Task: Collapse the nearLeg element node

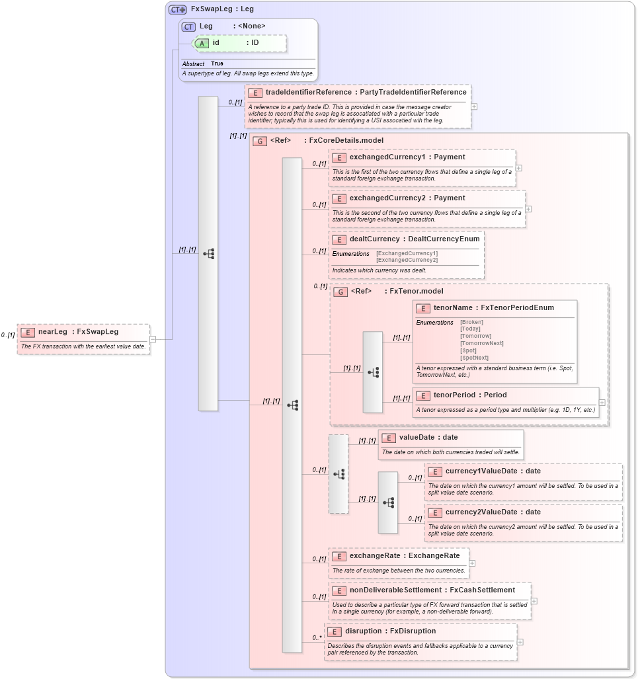Action: (x=153, y=340)
